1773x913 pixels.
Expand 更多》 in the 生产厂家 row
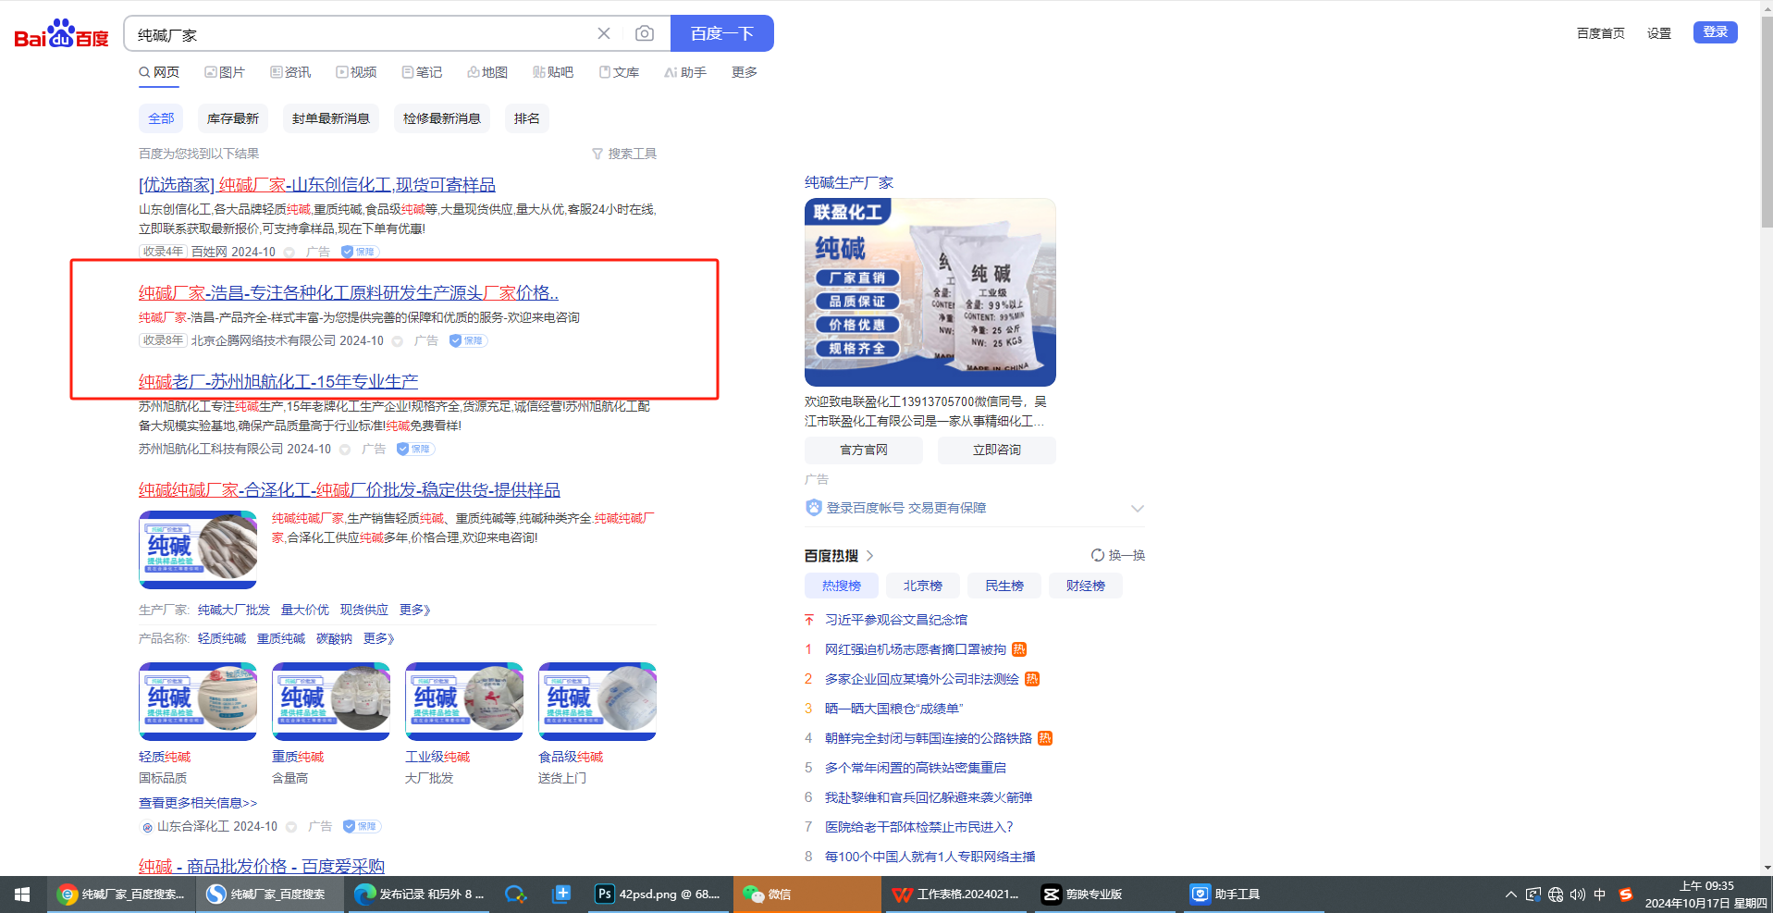pyautogui.click(x=415, y=610)
